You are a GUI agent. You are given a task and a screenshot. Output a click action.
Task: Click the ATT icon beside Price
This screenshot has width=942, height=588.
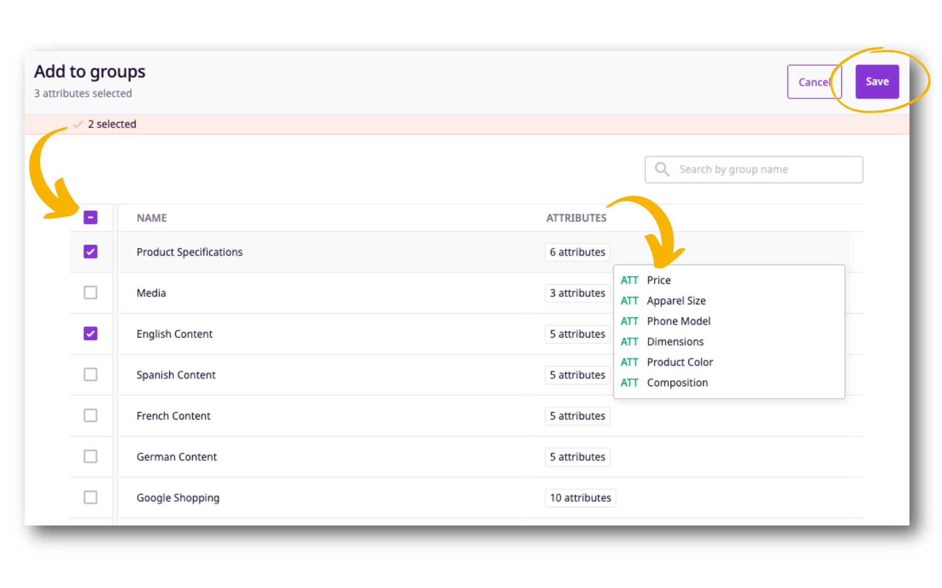629,280
